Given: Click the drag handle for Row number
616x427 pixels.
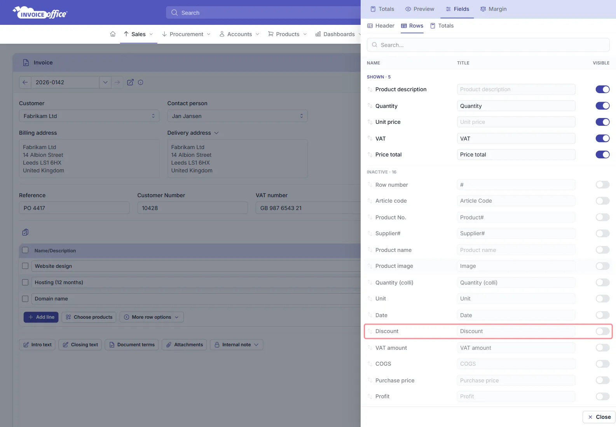Looking at the screenshot, I should (370, 185).
